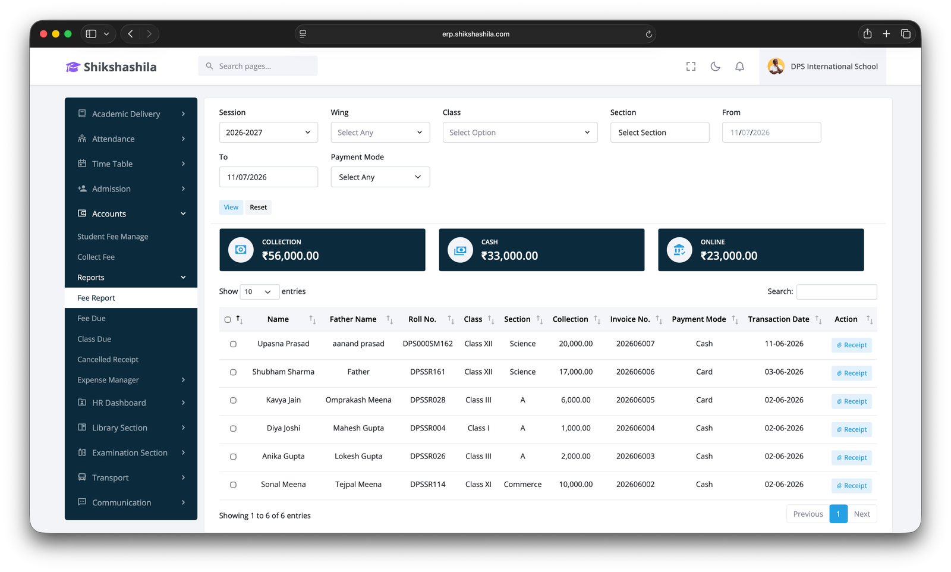Select checkbox for Sonal Meena row

[x=233, y=485]
